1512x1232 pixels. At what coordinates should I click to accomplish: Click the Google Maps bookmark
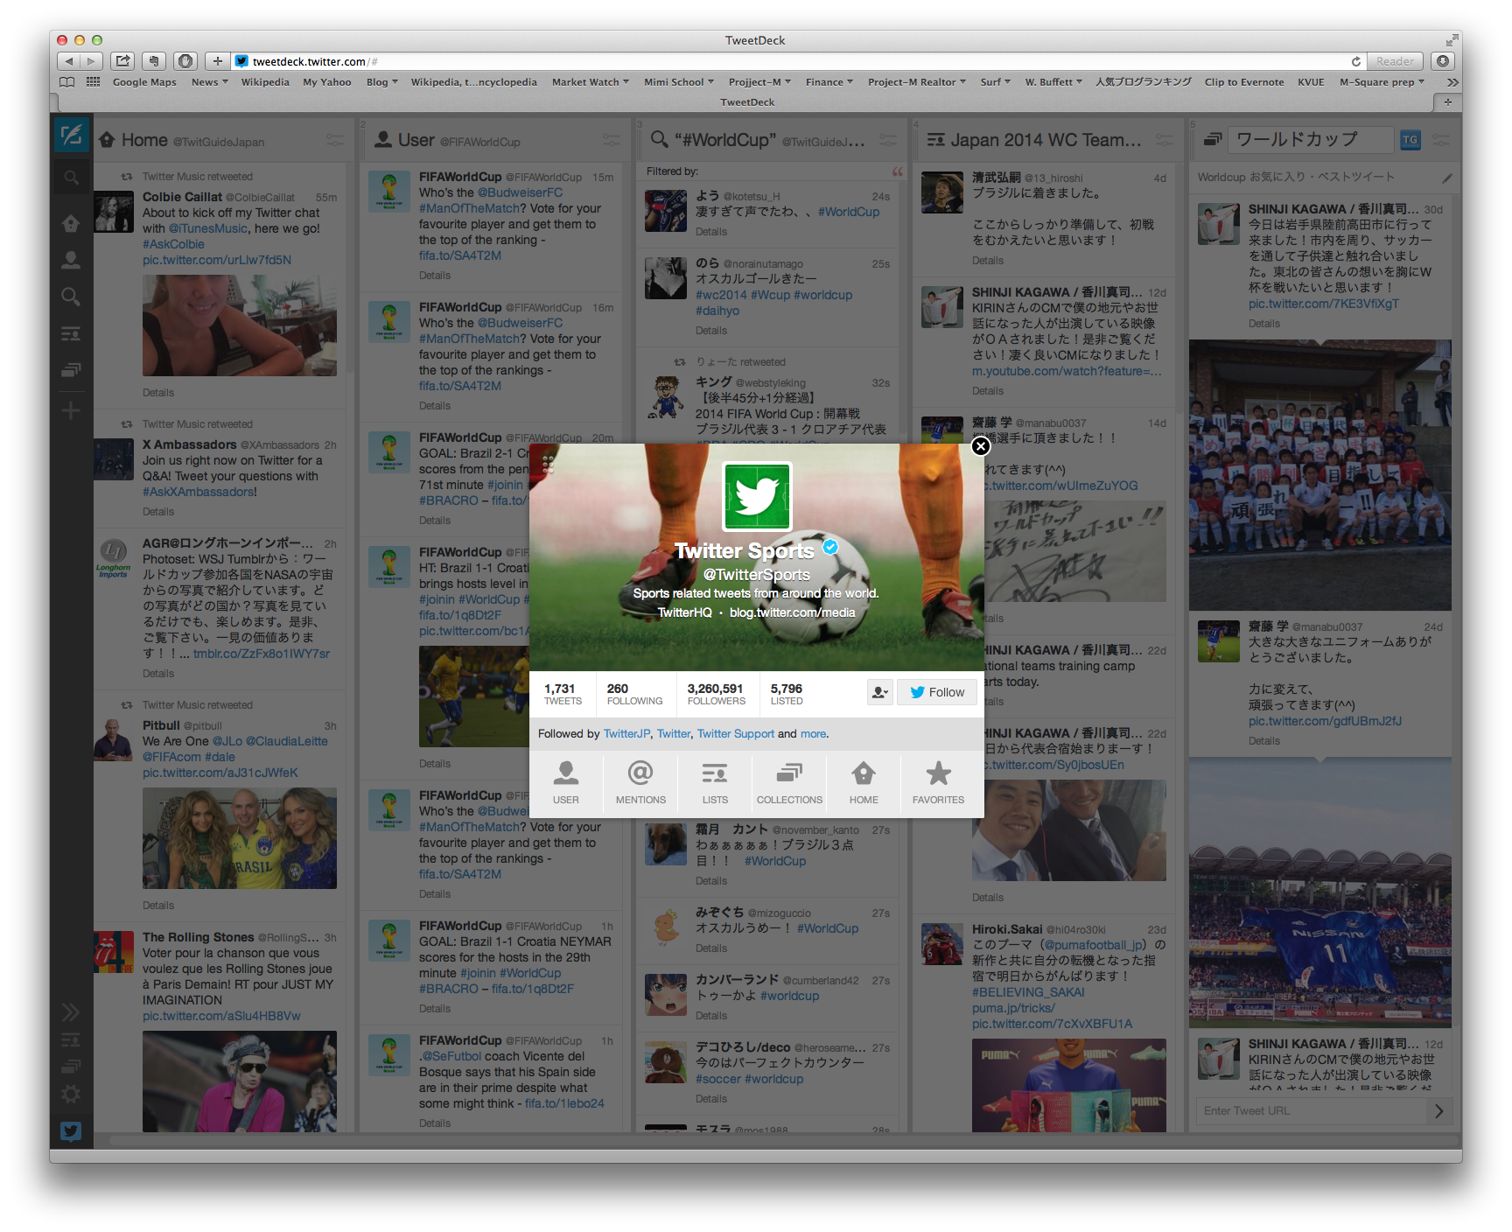coord(144,82)
